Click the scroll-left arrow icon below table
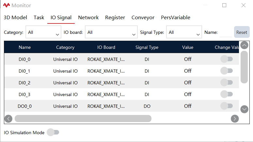 coord(8,119)
